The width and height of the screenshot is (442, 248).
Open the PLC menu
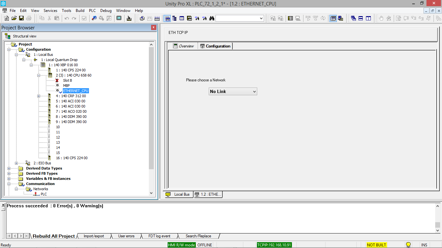pos(92,10)
